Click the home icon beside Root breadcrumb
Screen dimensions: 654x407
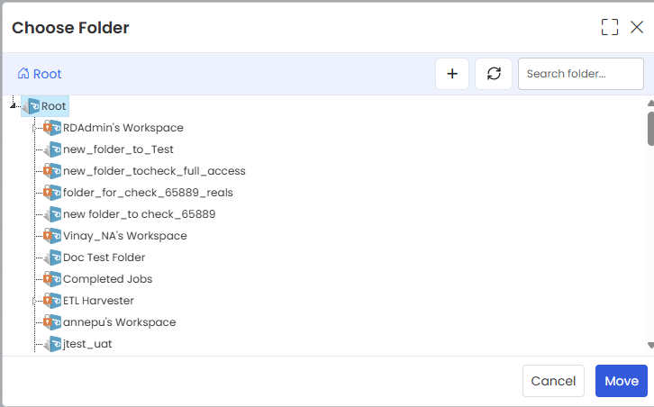[23, 74]
